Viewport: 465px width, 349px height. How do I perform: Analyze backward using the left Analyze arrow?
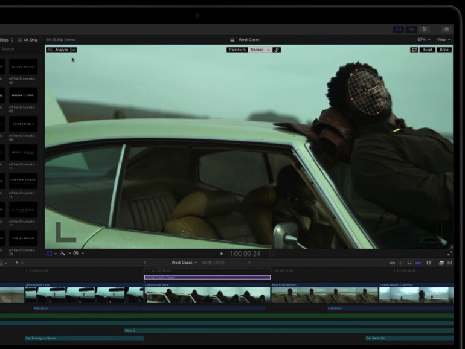point(50,50)
